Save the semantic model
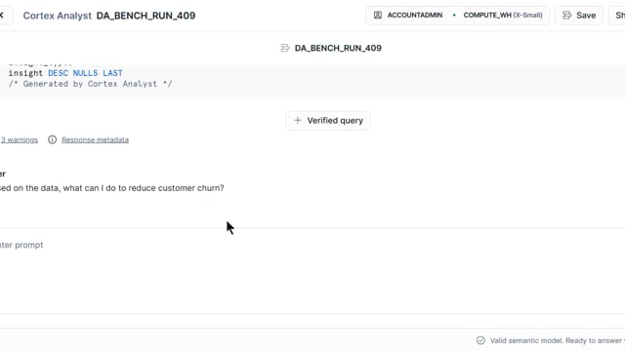The image size is (625, 351). (579, 16)
